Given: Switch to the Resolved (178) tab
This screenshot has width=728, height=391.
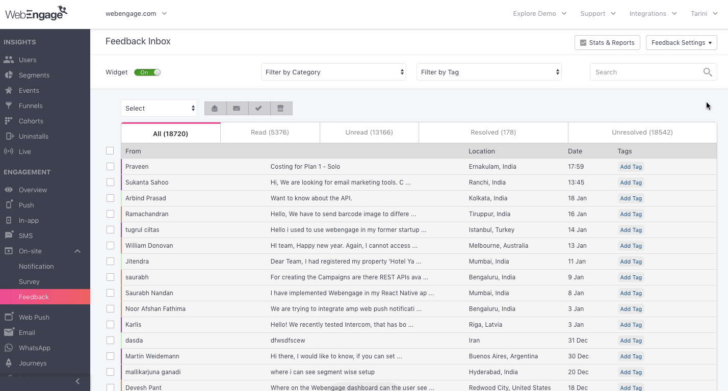Looking at the screenshot, I should coord(493,133).
